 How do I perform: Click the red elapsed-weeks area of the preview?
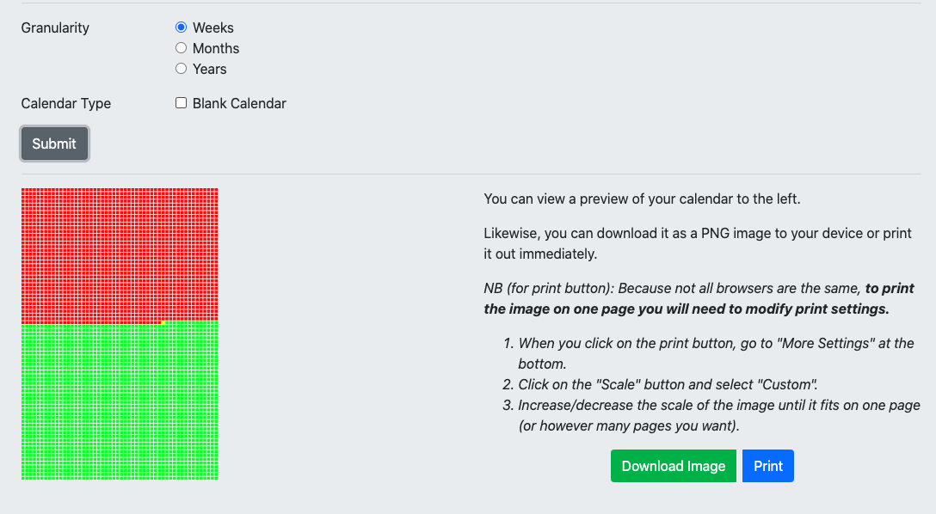(x=120, y=255)
